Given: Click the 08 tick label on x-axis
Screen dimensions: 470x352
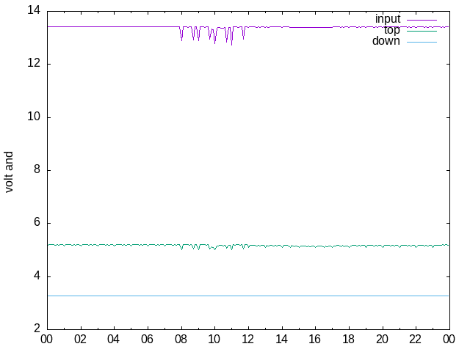Looking at the screenshot, I should pos(181,340).
